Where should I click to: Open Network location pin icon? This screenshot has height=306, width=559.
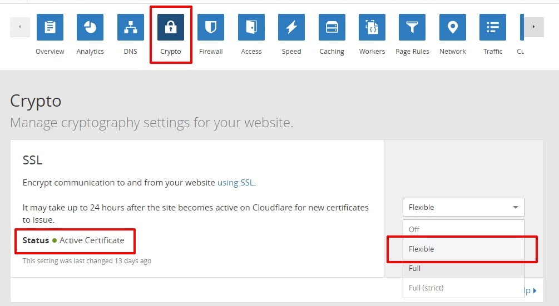point(453,28)
